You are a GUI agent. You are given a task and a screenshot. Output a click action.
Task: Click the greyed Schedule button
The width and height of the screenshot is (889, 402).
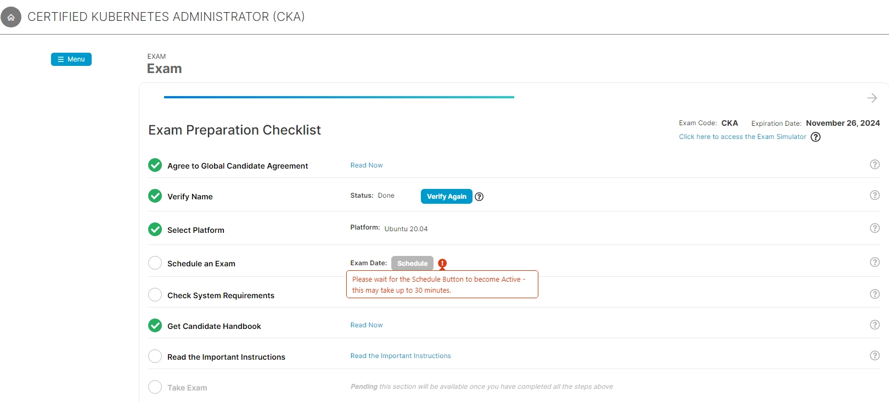[412, 263]
